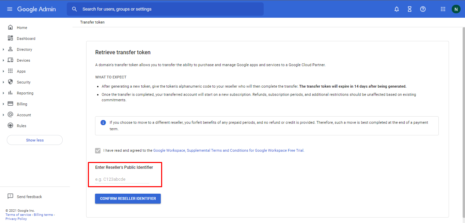Open the hourglass tasks icon
465x223 pixels.
point(409,9)
